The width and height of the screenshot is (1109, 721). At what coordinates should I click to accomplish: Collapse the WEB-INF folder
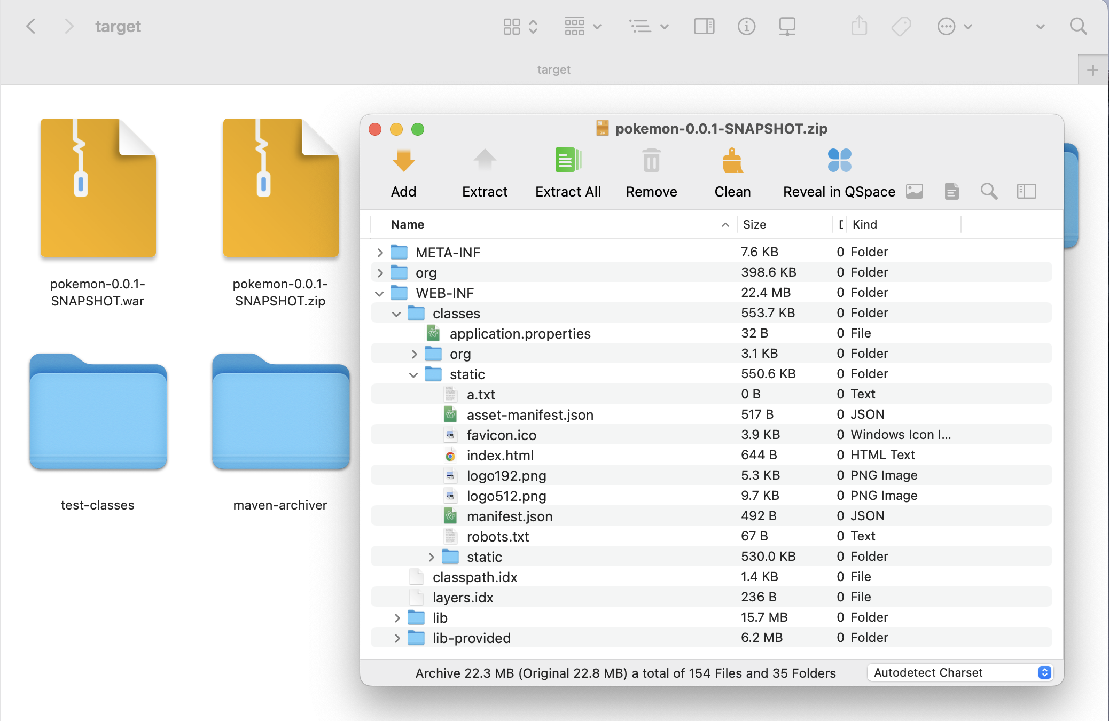point(380,293)
